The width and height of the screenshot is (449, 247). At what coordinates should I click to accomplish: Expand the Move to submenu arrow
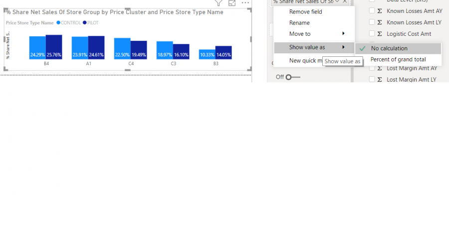(x=343, y=33)
